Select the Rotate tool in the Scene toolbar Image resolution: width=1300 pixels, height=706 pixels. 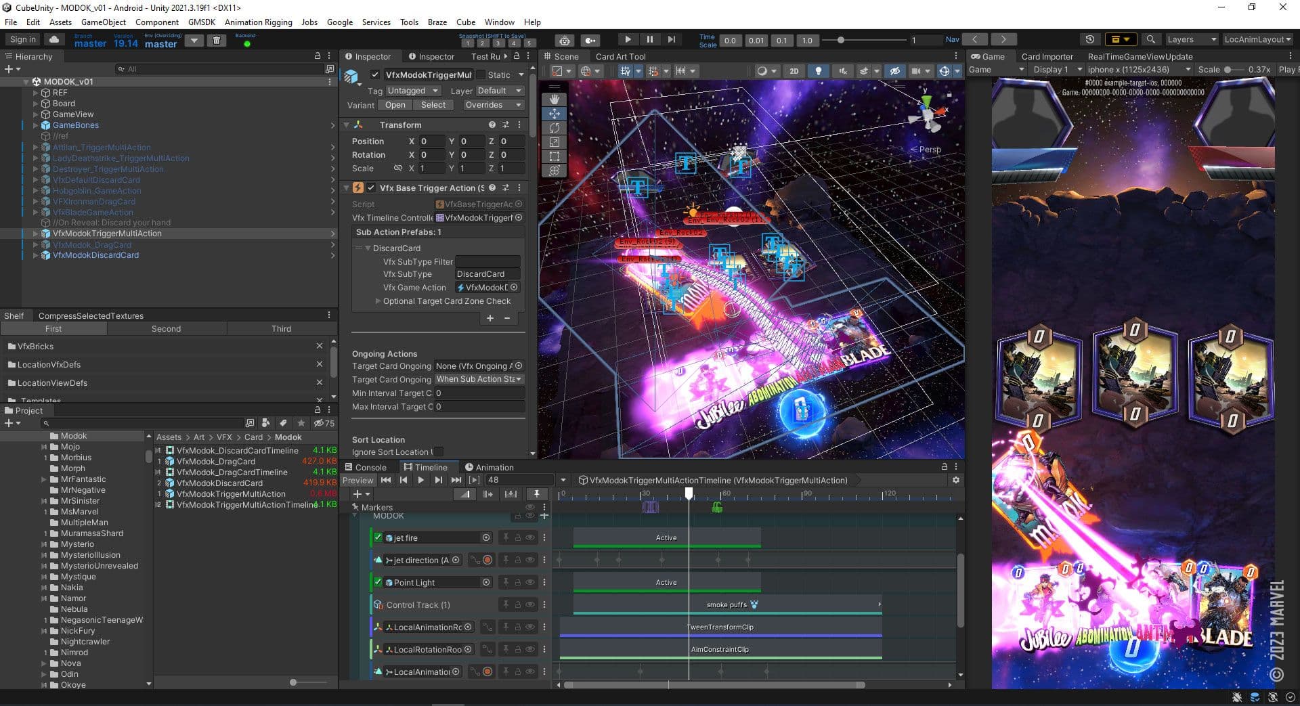pos(555,128)
